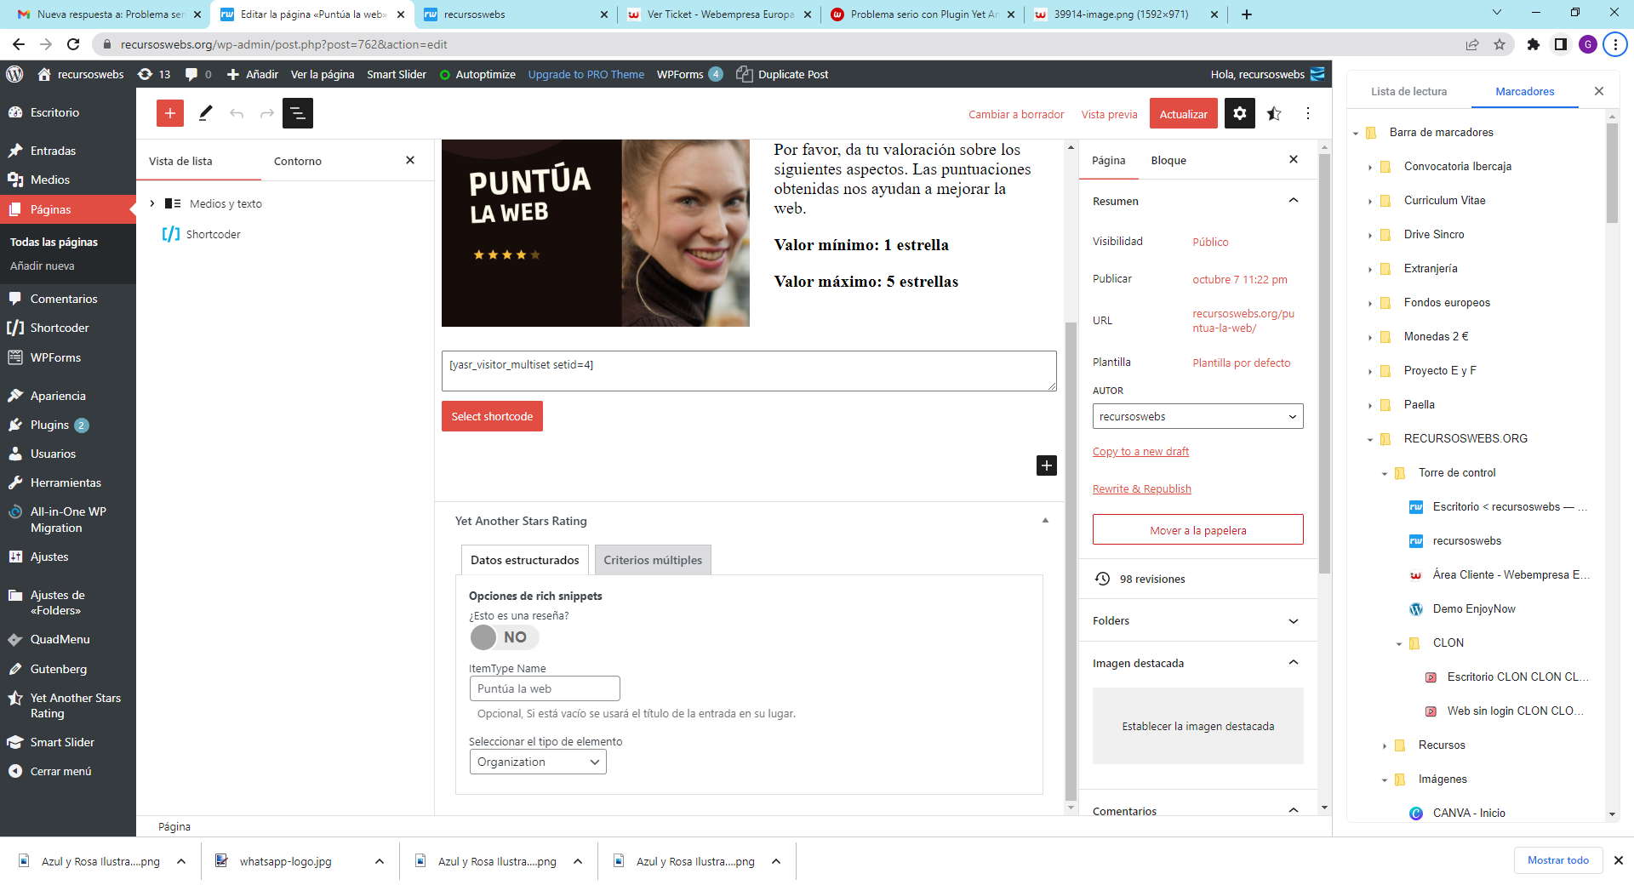The width and height of the screenshot is (1634, 885).
Task: Click browser reload button
Action: [x=73, y=44]
